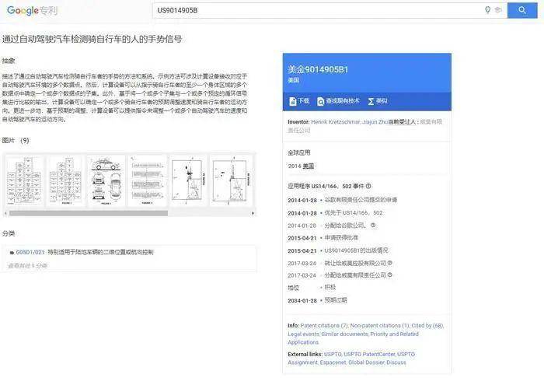Open the car views drawing thumbnail
Viewport: 544px width, 378px height.
(x=106, y=181)
